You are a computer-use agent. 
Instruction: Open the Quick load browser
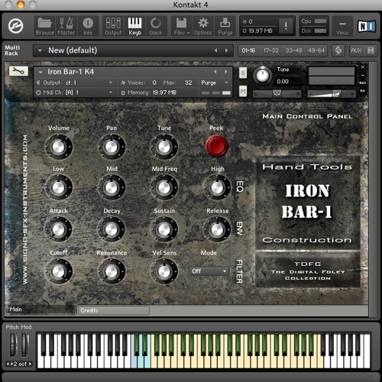click(156, 26)
